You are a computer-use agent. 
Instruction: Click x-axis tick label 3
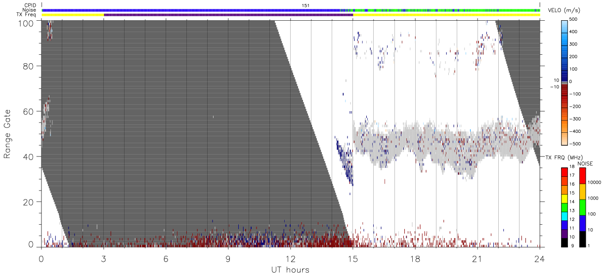point(103,259)
